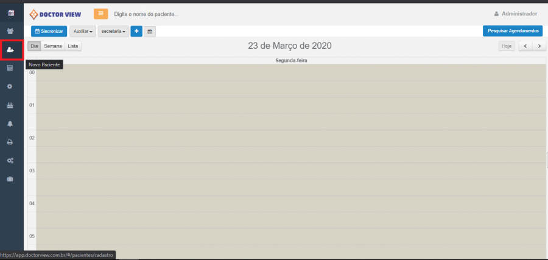548x260 pixels.
Task: Click the printer icon in sidebar
Action: tap(10, 142)
